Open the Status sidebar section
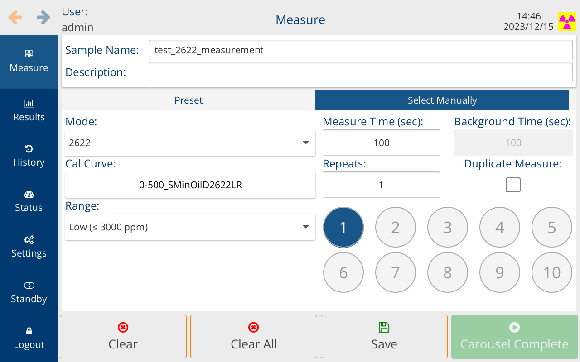The image size is (580, 362). pos(29,201)
